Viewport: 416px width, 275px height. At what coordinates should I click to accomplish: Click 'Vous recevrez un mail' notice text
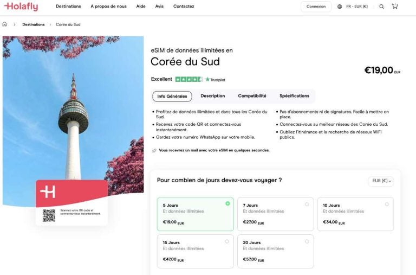[214, 150]
